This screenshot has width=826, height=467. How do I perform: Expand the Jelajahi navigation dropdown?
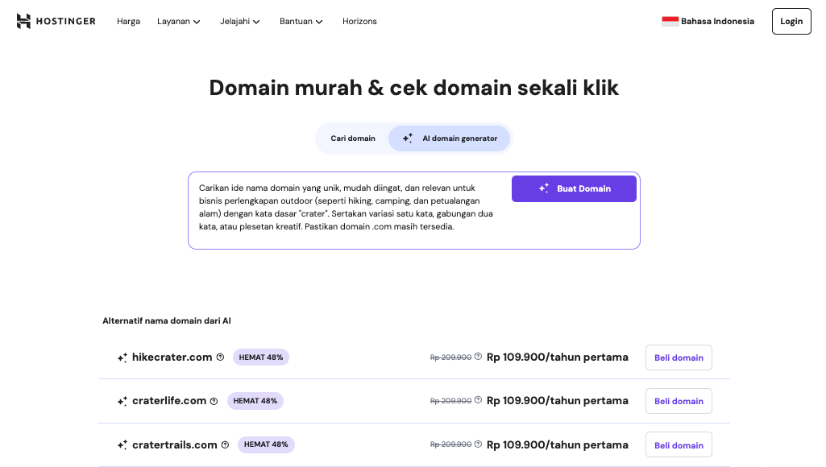pyautogui.click(x=240, y=21)
